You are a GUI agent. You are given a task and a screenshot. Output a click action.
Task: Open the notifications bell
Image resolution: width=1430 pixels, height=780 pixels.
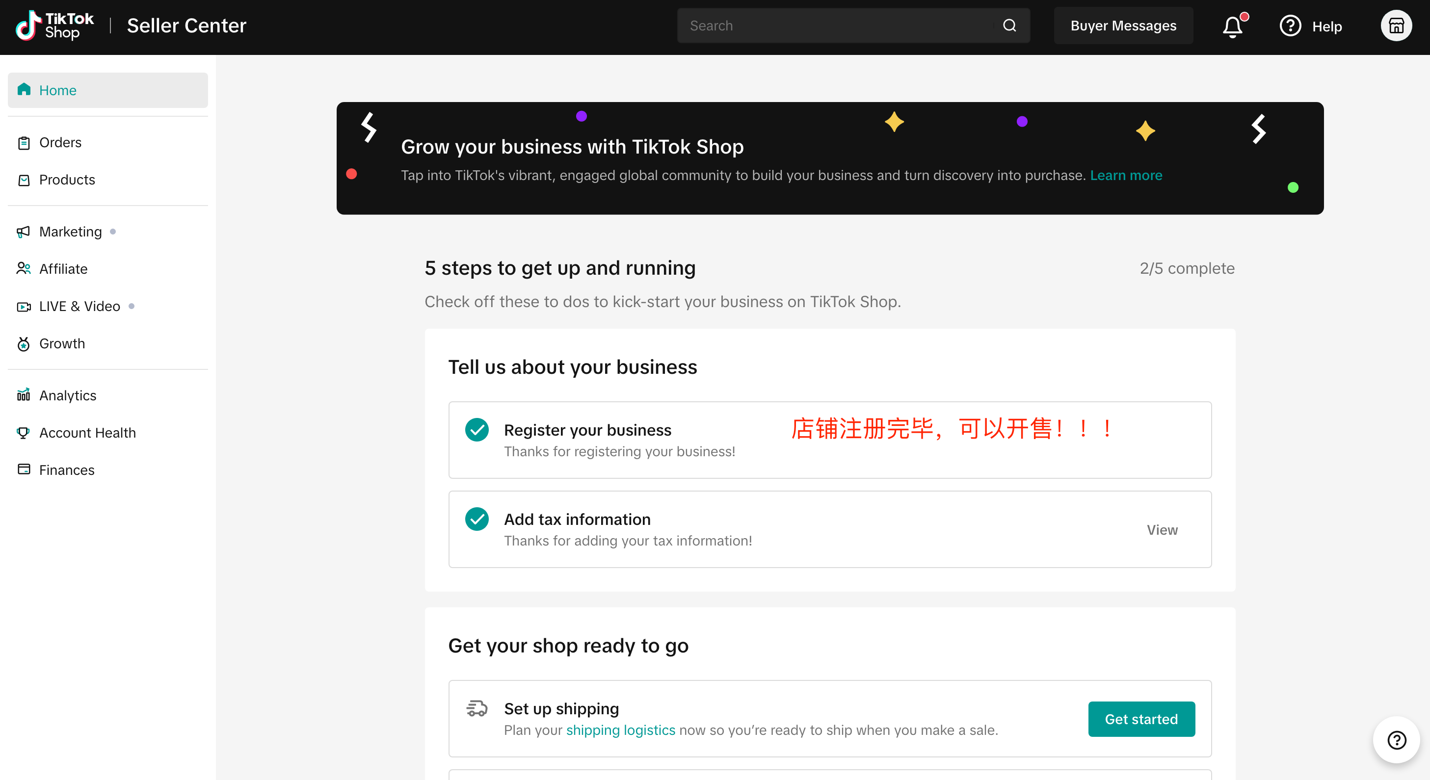pyautogui.click(x=1233, y=26)
